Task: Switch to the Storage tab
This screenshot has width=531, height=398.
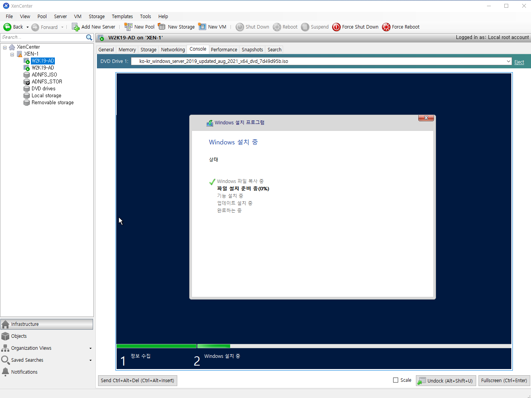Action: (148, 50)
